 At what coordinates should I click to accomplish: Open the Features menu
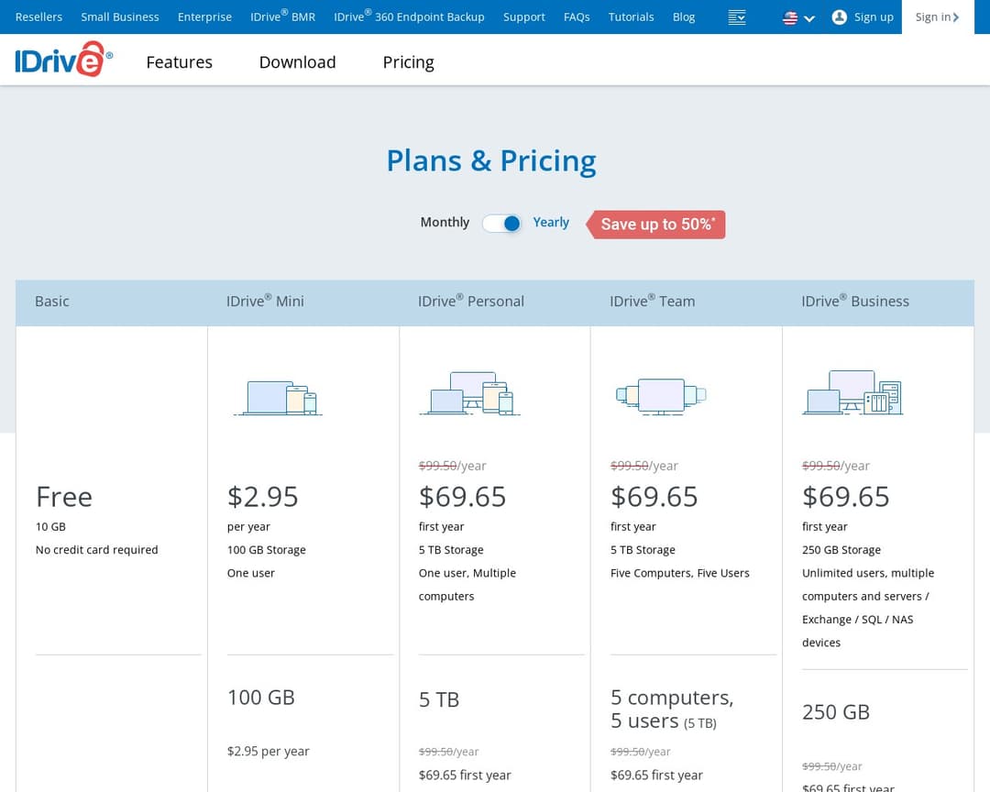180,62
